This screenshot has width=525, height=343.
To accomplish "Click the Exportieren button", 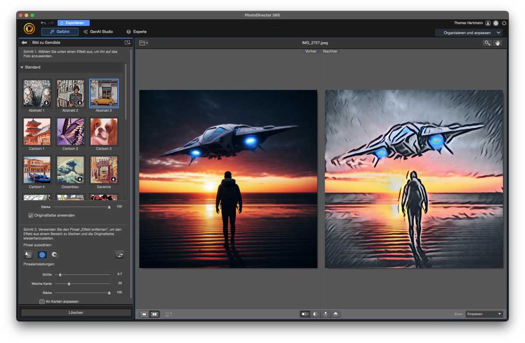I will pyautogui.click(x=73, y=23).
